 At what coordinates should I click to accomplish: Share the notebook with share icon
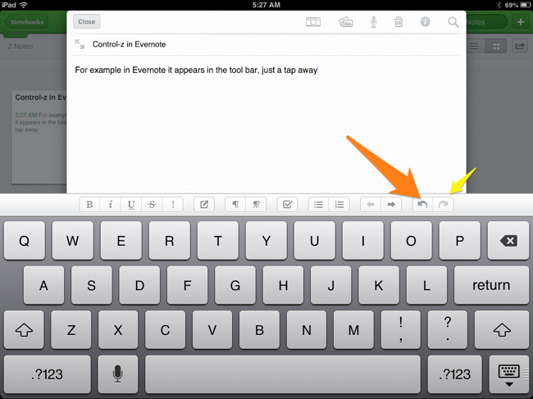[519, 46]
